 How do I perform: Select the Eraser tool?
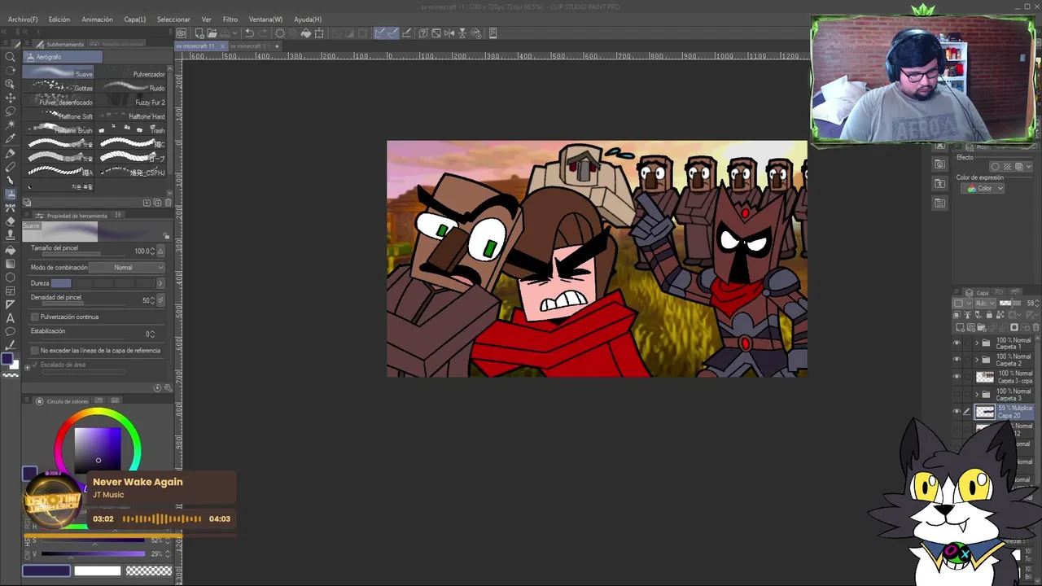tap(11, 221)
